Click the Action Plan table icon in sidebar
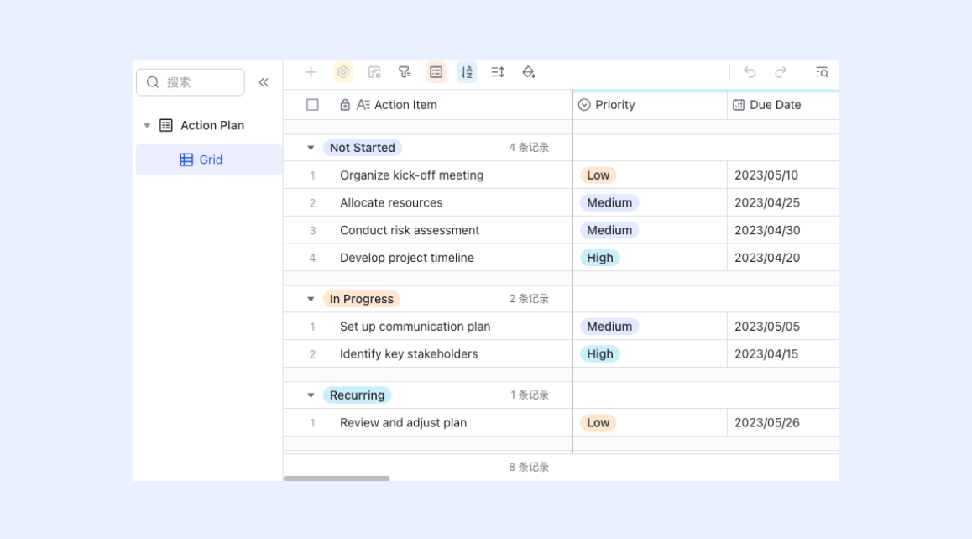Image resolution: width=972 pixels, height=539 pixels. click(x=165, y=125)
